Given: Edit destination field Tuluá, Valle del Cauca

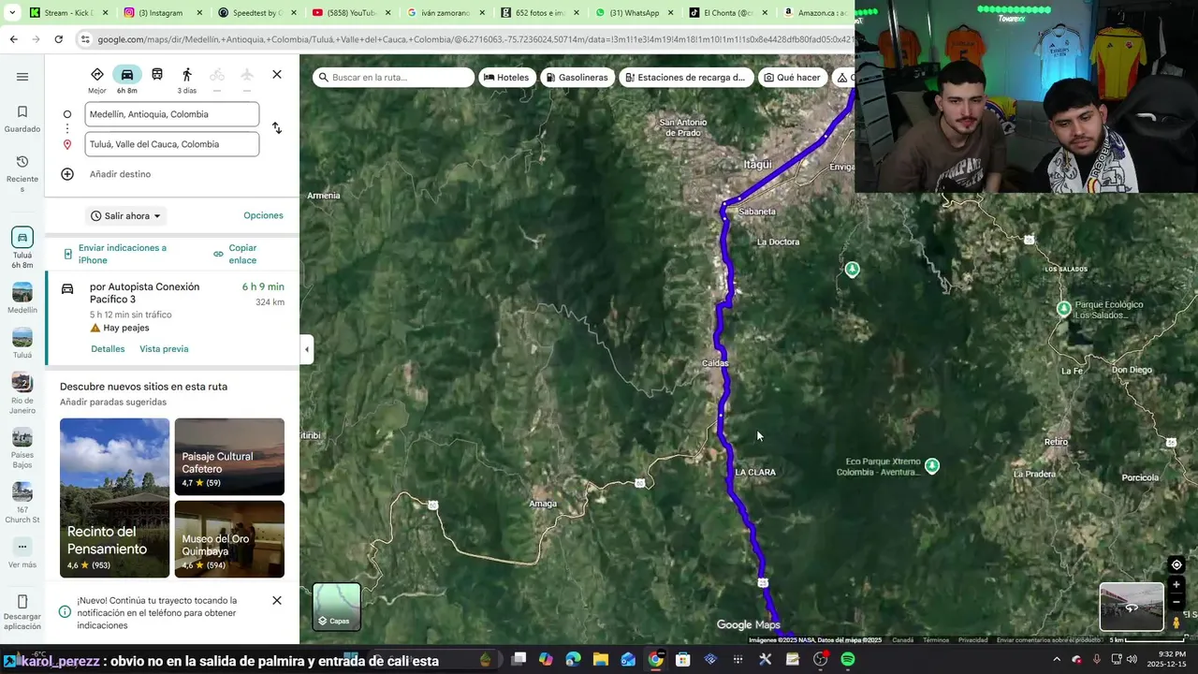Looking at the screenshot, I should [x=171, y=144].
